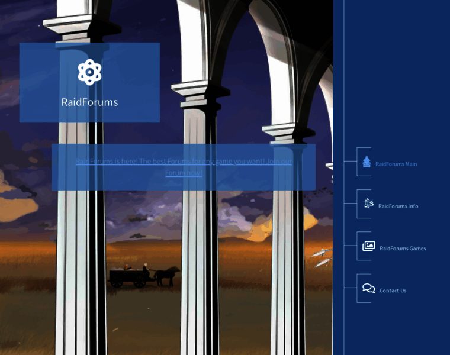This screenshot has width=450, height=355.
Task: Click the atom logo above RaidForums title
Action: coord(89,72)
